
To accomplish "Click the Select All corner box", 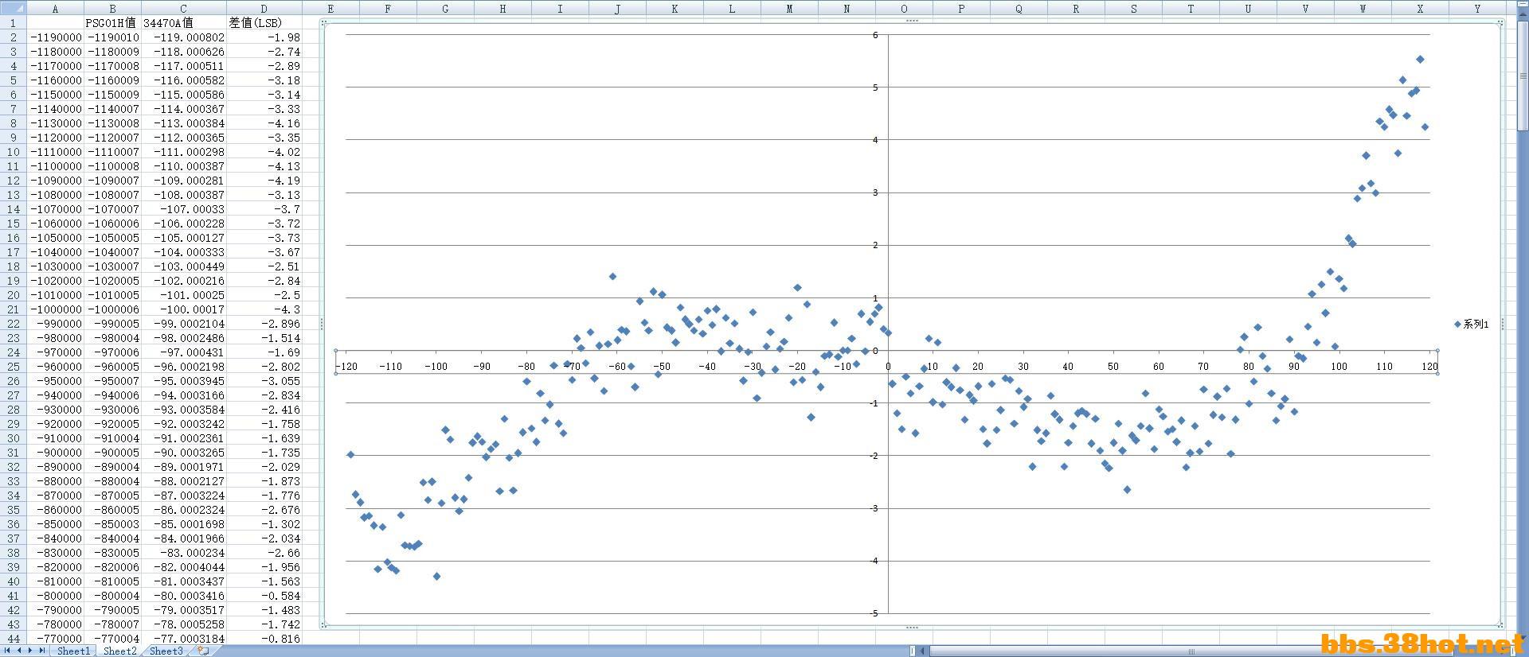I will coord(13,8).
